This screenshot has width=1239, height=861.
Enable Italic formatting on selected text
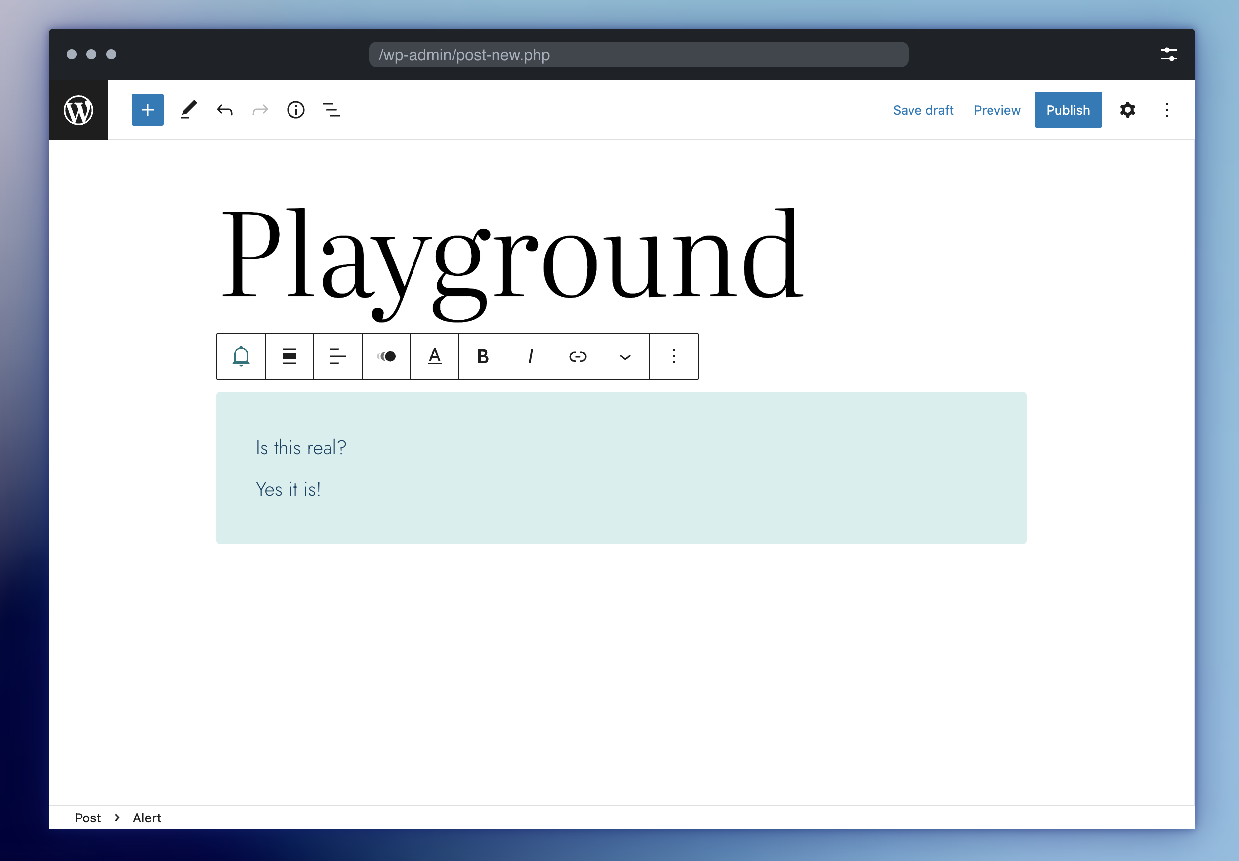(x=529, y=356)
